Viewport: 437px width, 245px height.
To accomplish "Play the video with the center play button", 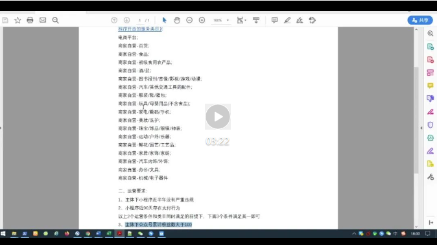I will [x=218, y=117].
